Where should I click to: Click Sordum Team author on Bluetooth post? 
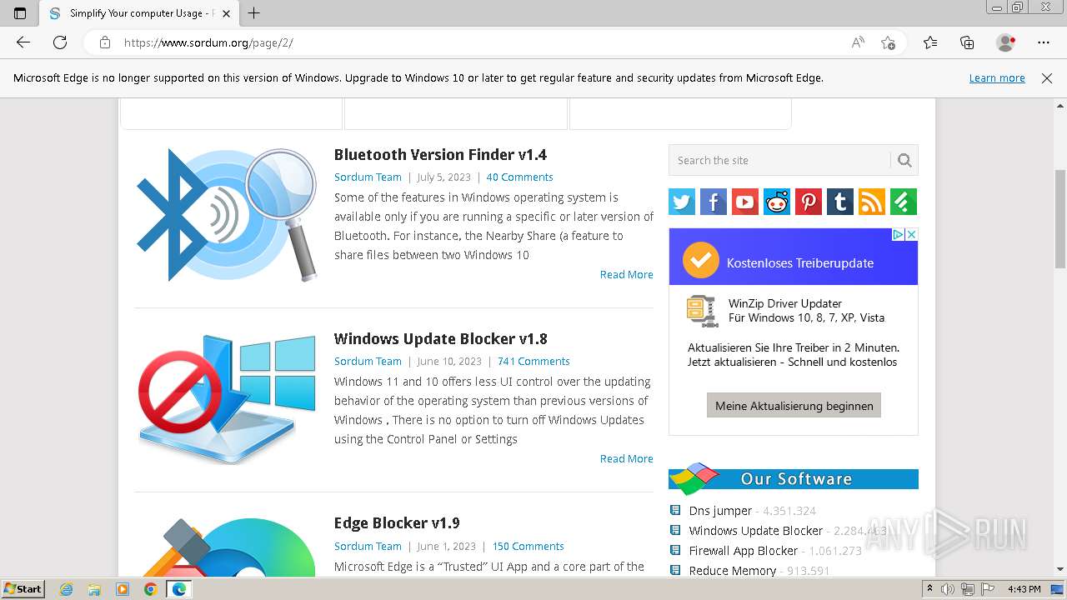[368, 177]
